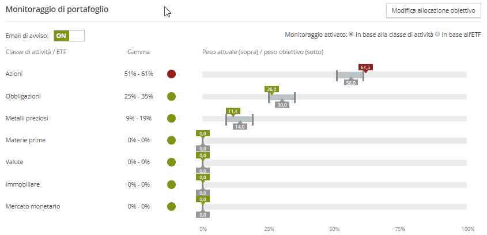Click the Azioni asset class label

[14, 74]
